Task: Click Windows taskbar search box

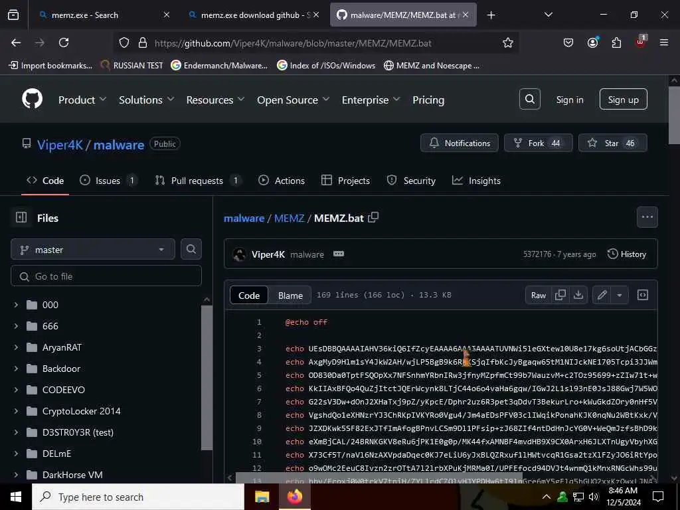Action: [x=138, y=497]
